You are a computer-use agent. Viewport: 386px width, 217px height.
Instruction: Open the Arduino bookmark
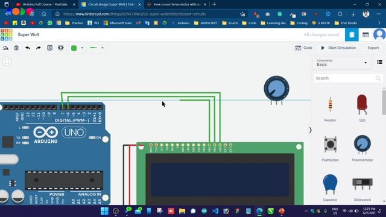pos(180,23)
